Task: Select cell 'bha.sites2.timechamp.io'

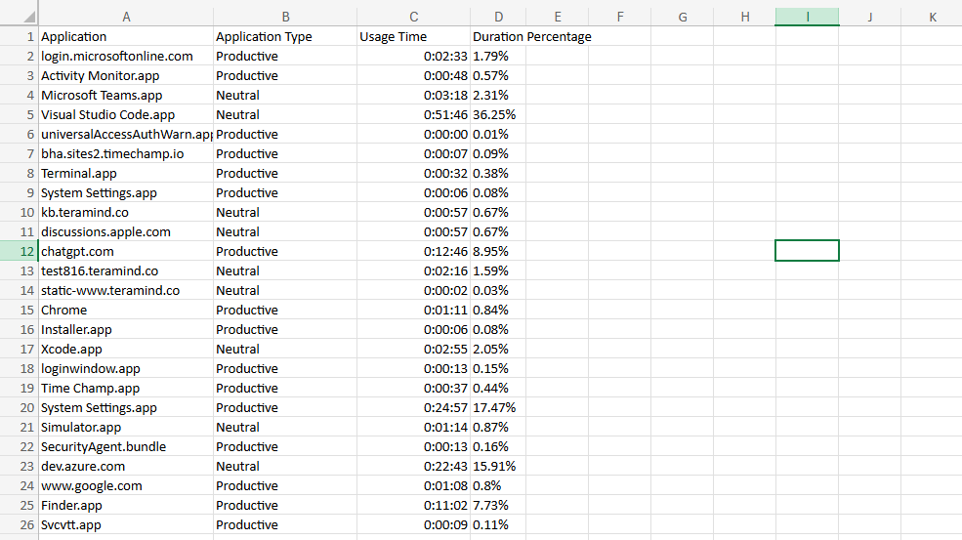Action: (x=126, y=153)
